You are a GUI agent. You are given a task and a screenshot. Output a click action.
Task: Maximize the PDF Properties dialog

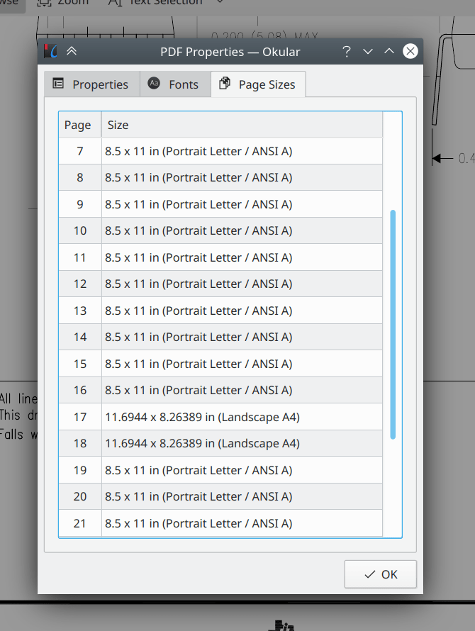pyautogui.click(x=389, y=51)
